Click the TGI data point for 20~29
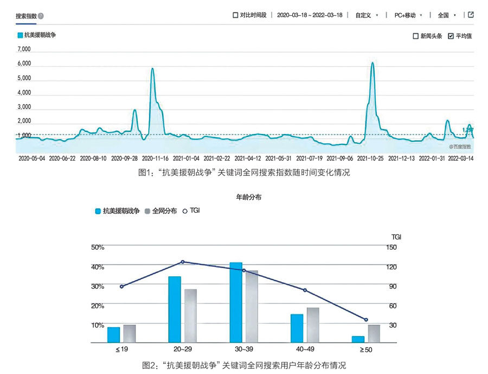 [183, 262]
